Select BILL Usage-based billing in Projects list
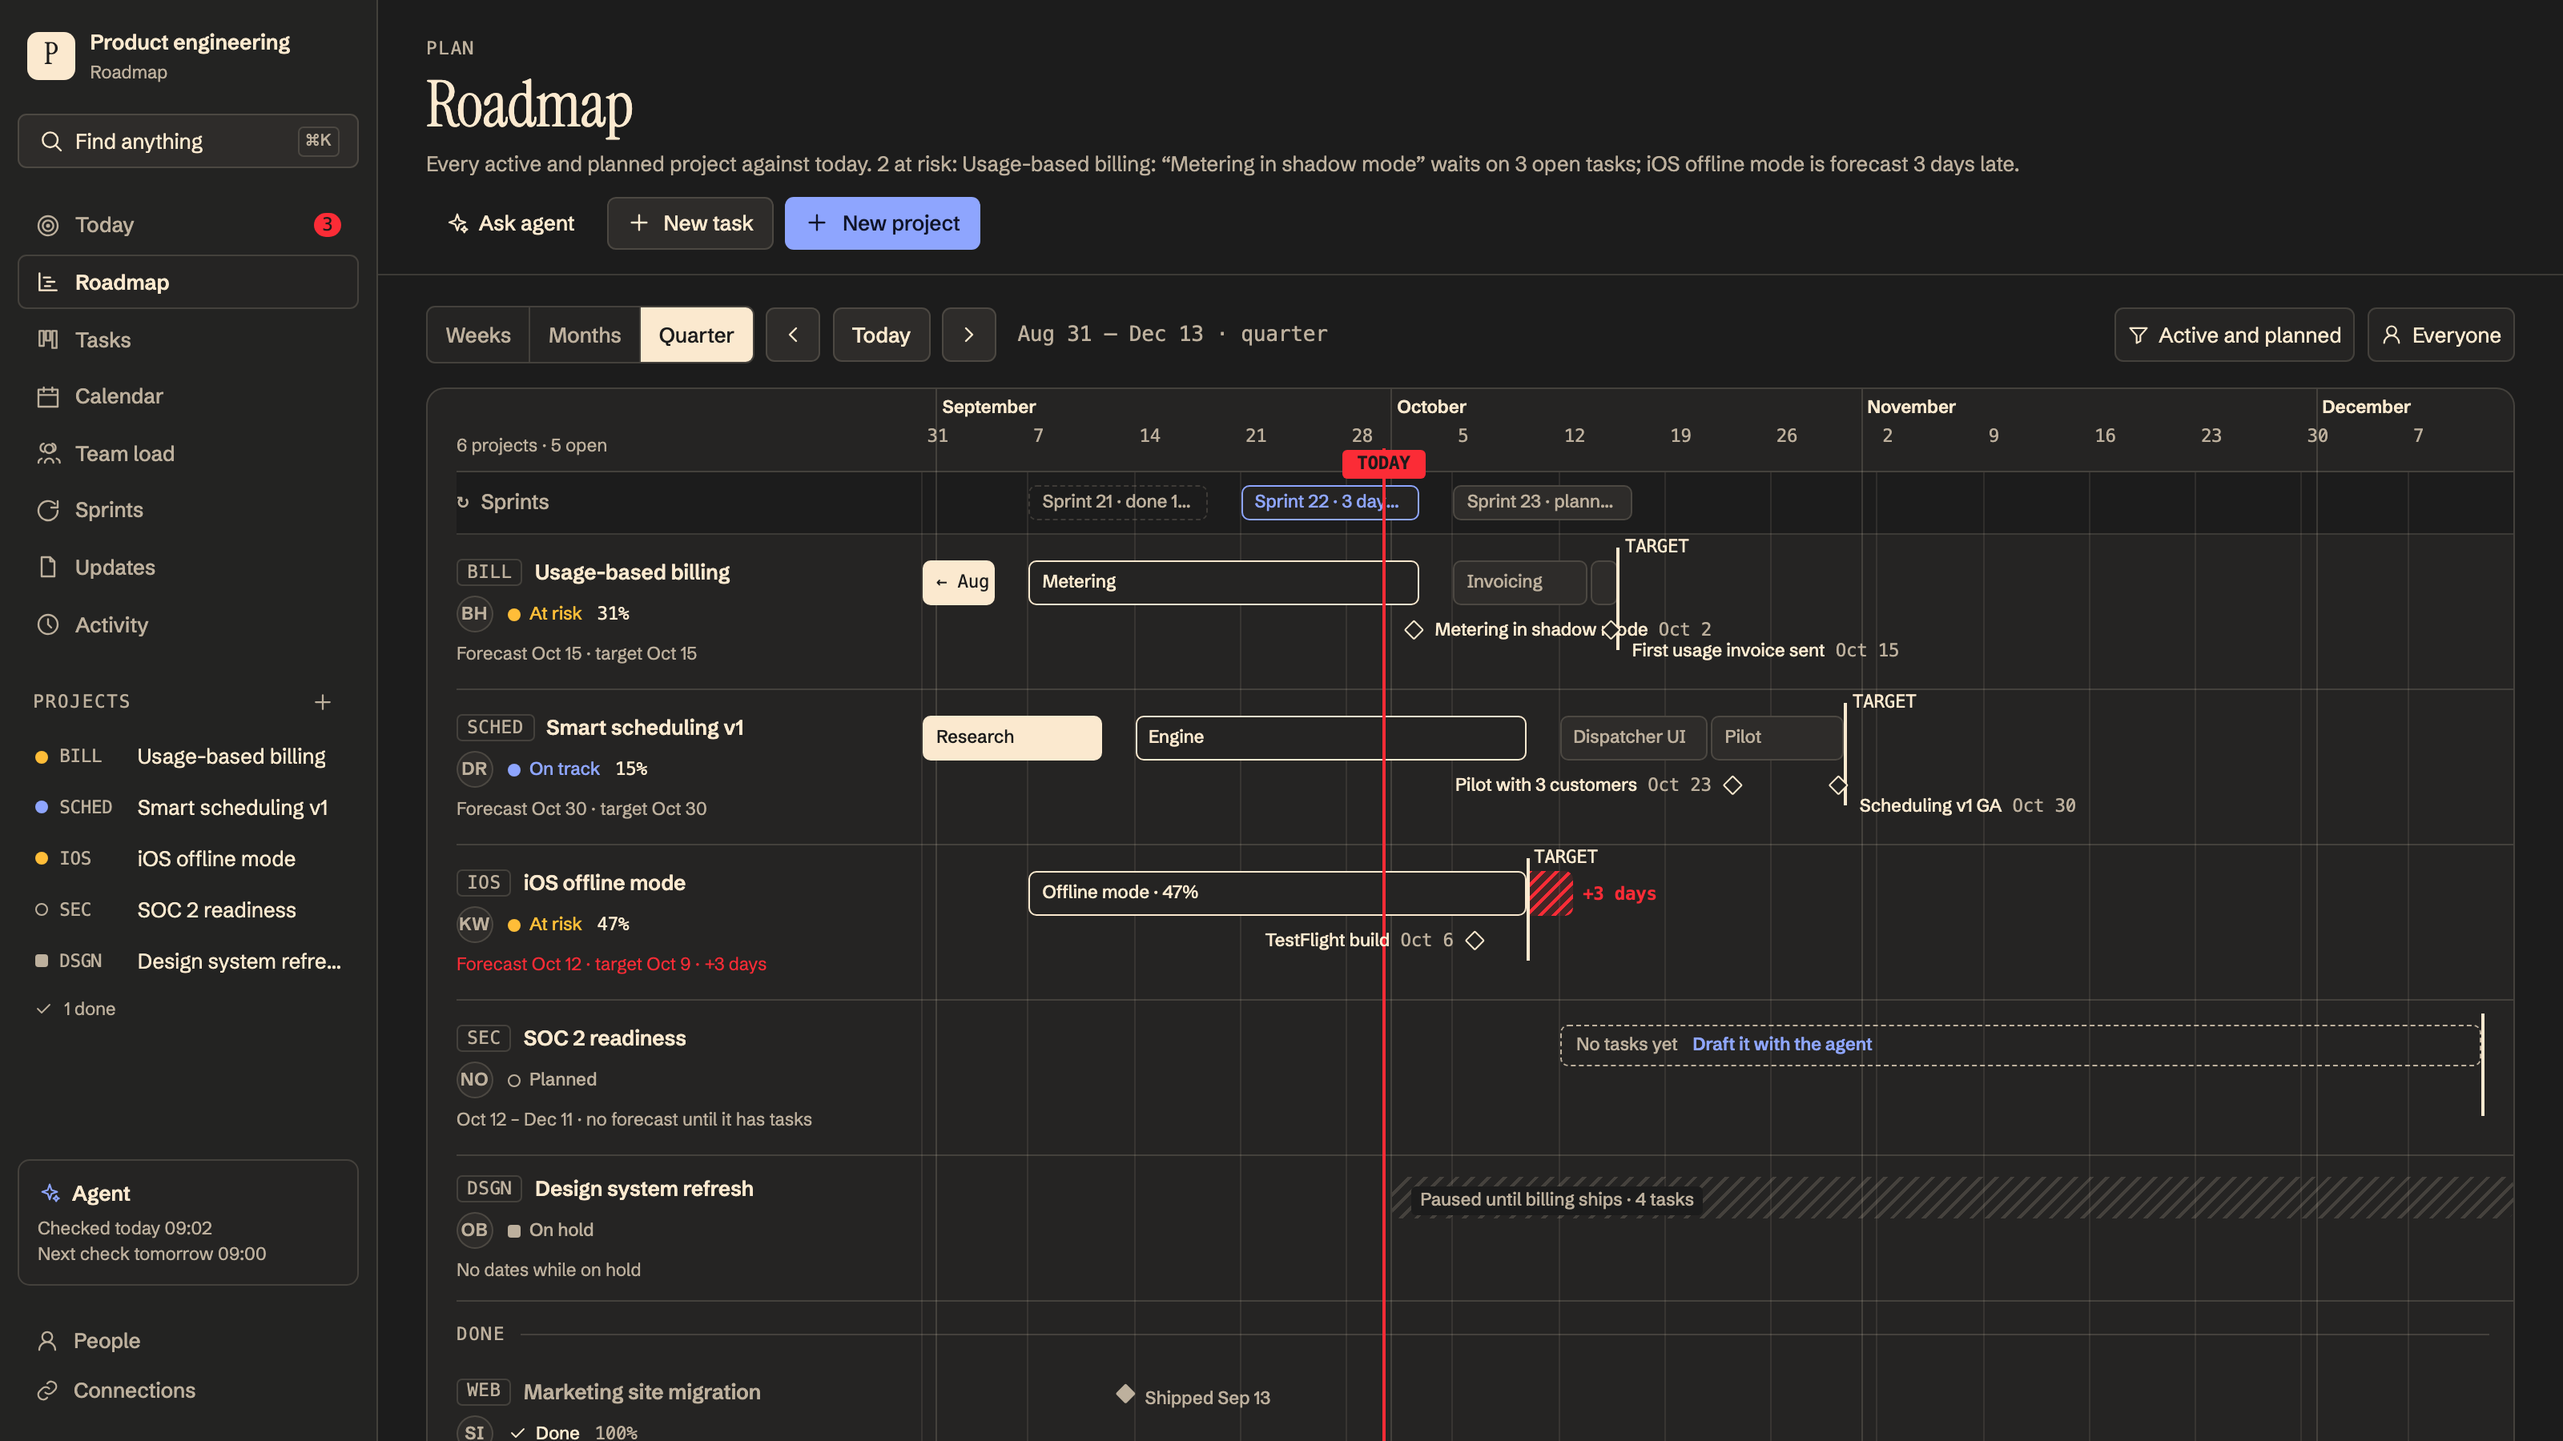2563x1441 pixels. coord(188,757)
